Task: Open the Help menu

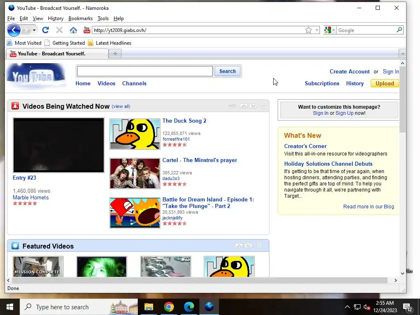Action: click(119, 18)
